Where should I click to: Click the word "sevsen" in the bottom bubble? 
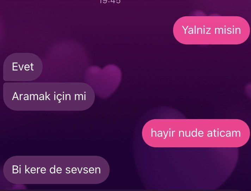coord(83,170)
